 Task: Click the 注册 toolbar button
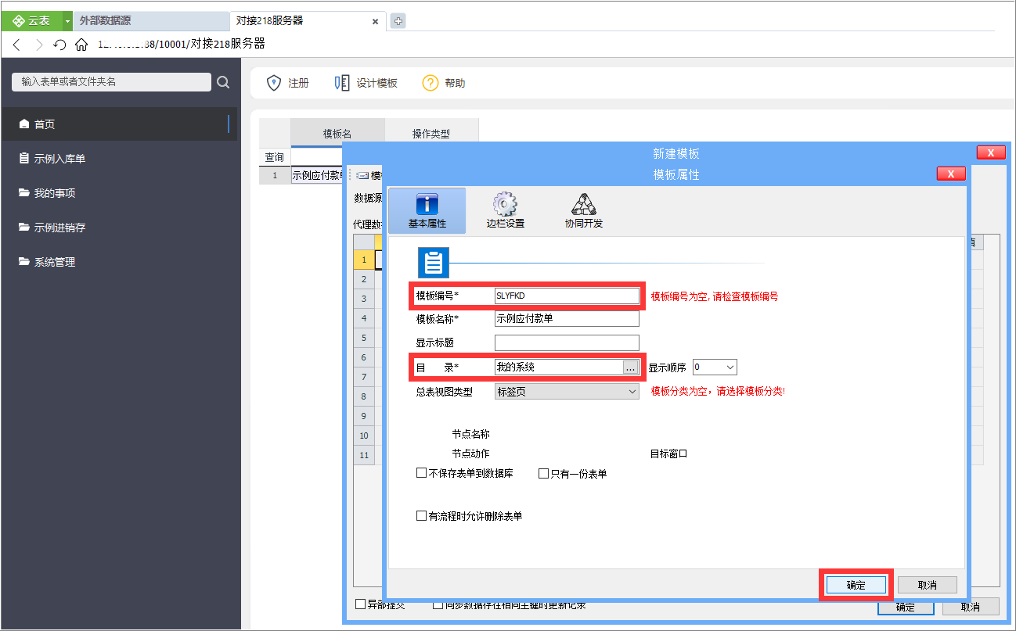pos(287,83)
